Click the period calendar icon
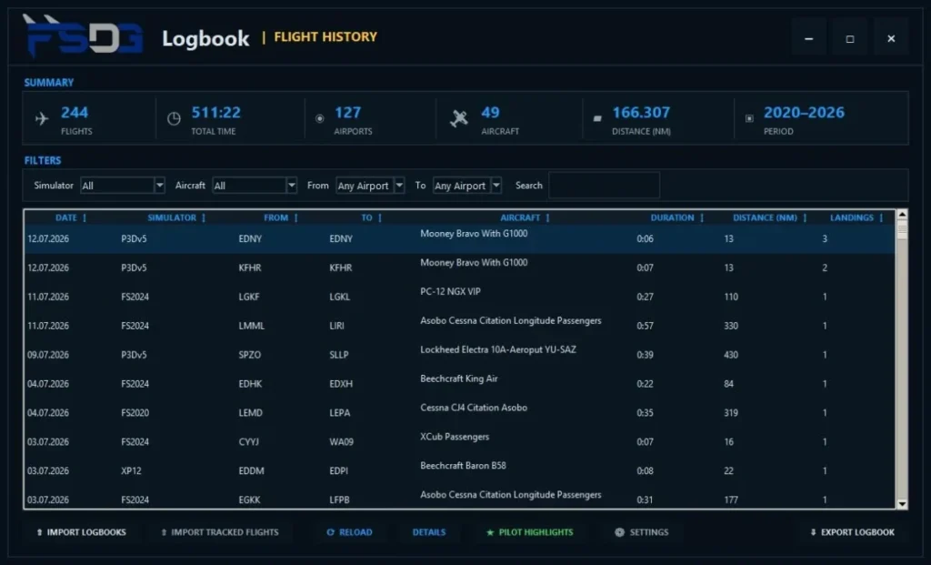The image size is (931, 565). pyautogui.click(x=749, y=118)
